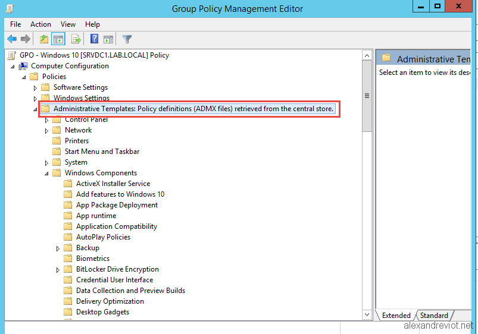Viewport: 478px width, 334px height.
Task: Collapse the Policies node
Action: 24,77
